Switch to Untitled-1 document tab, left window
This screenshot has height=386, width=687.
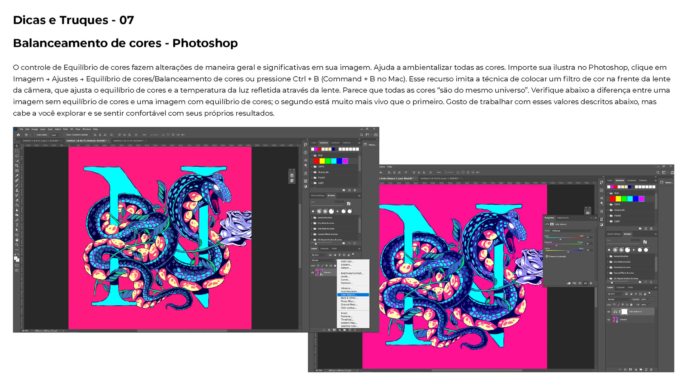click(41, 141)
